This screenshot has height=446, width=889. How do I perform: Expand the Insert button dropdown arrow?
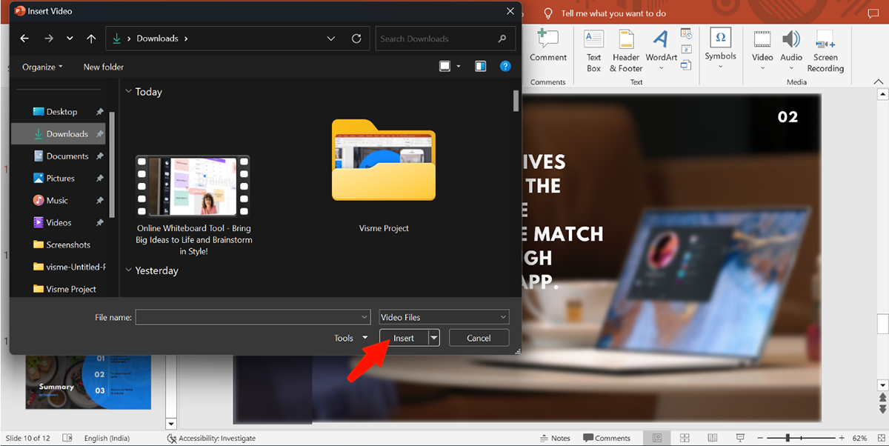[x=434, y=338]
